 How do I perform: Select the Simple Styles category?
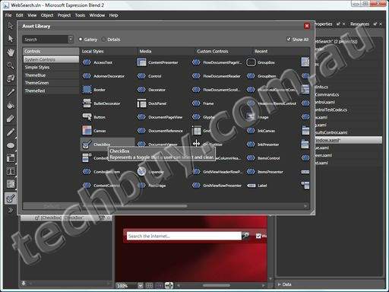coord(51,67)
